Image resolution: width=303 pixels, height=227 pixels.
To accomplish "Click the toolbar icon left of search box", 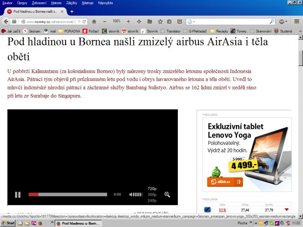I will pos(180,21).
